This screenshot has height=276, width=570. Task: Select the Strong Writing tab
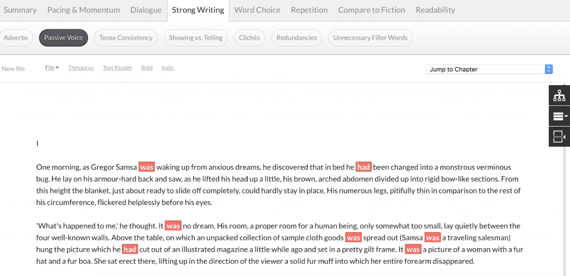tap(198, 10)
